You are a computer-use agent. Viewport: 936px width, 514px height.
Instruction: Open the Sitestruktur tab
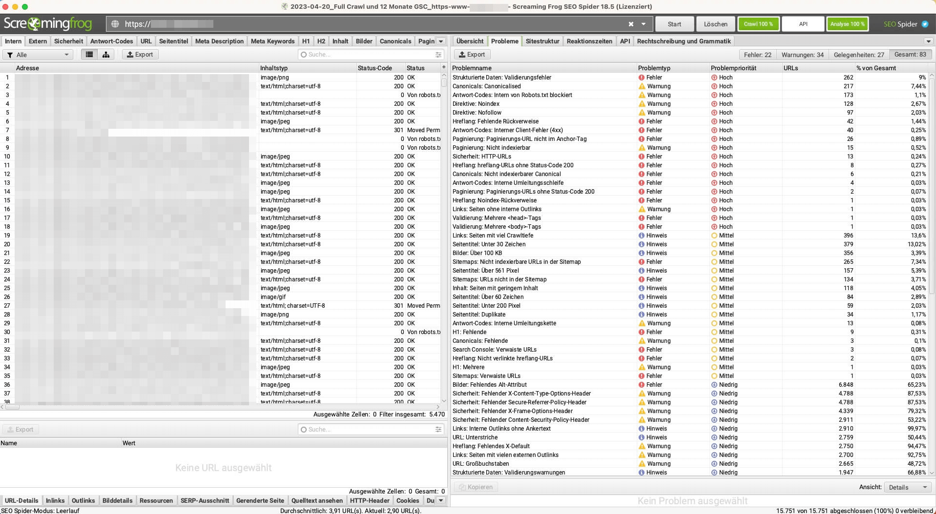point(542,41)
